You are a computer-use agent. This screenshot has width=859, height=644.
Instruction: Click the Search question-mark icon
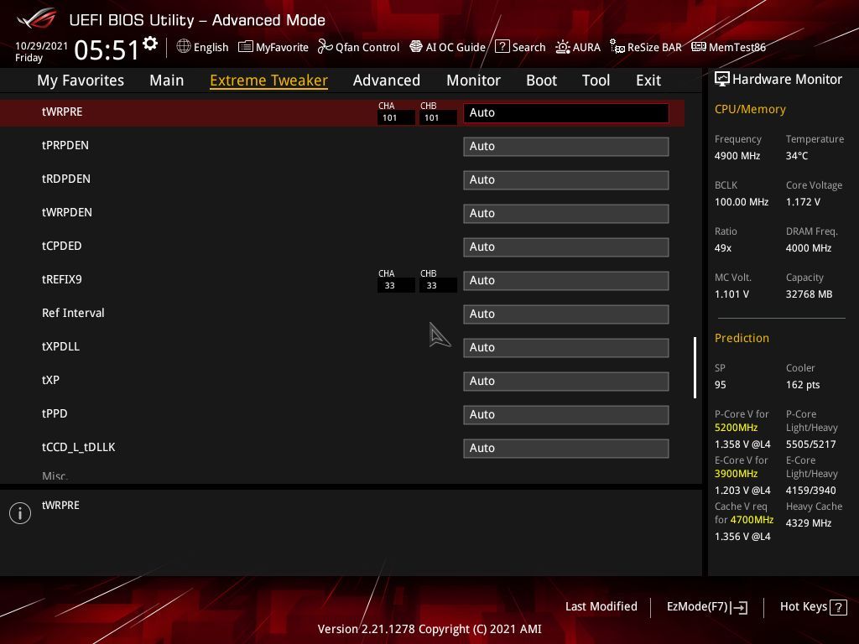point(502,47)
